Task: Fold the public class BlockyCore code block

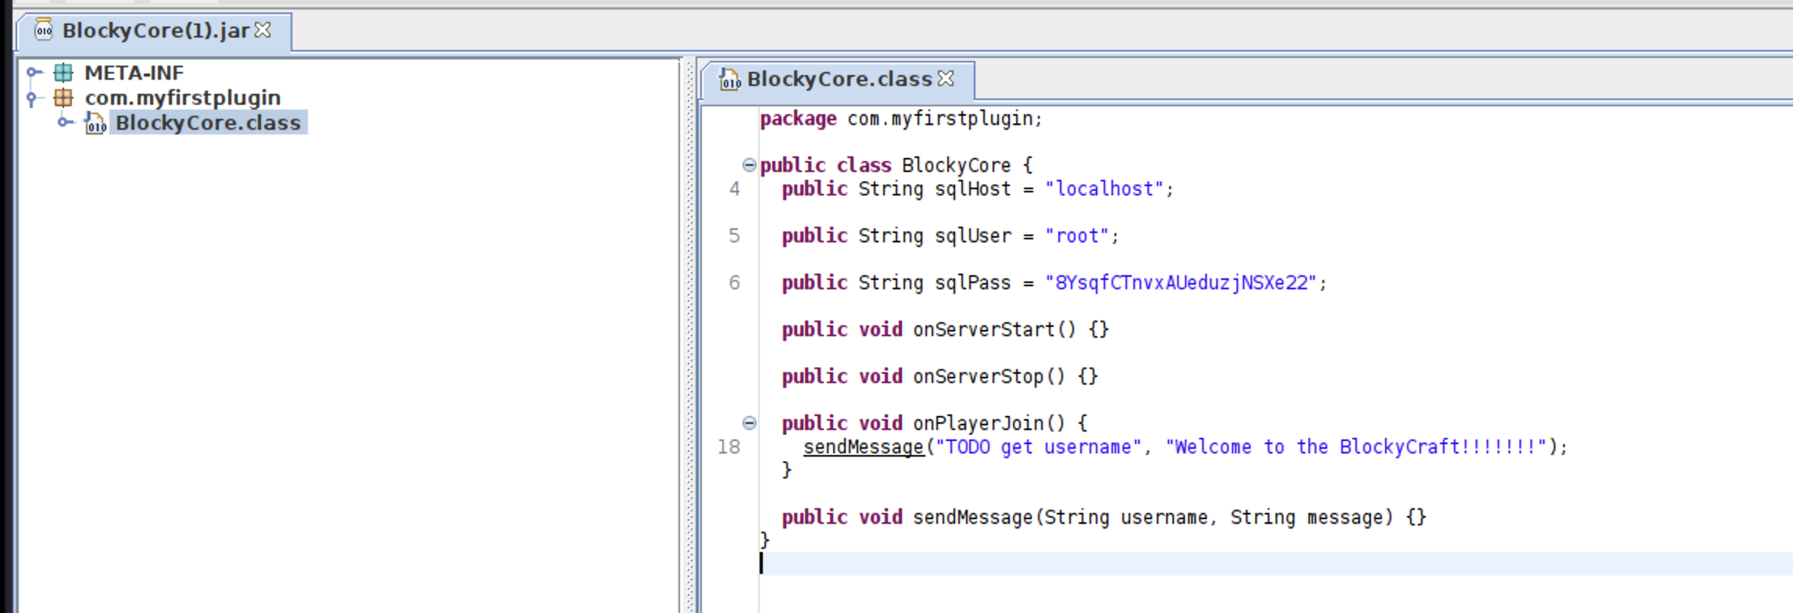Action: tap(749, 165)
